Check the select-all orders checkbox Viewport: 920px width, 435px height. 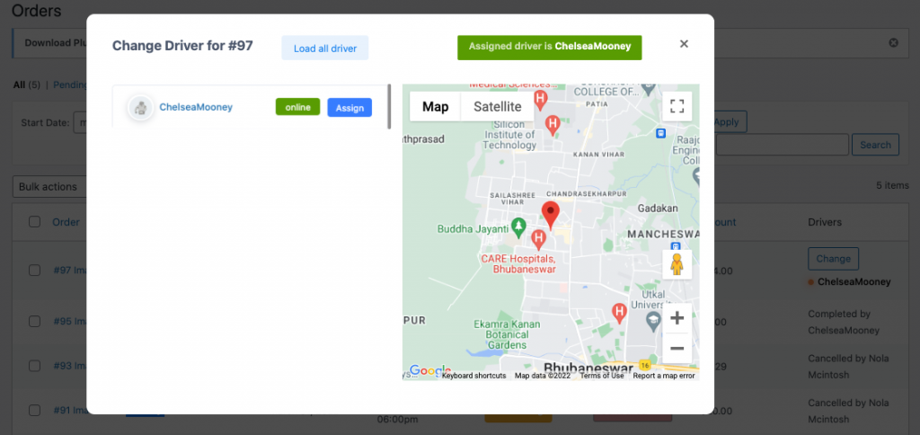(35, 222)
